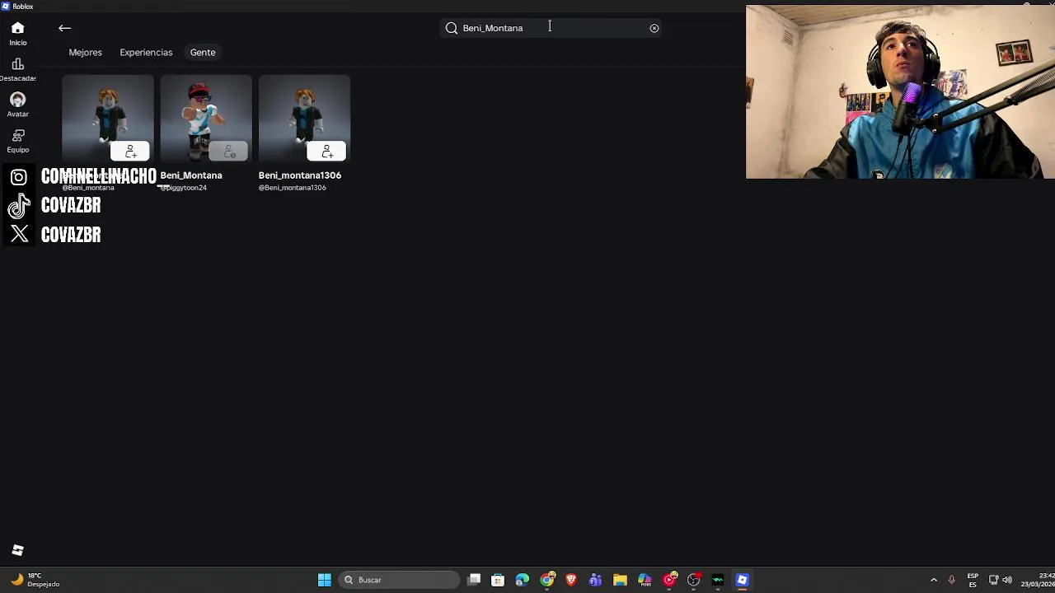This screenshot has width=1055, height=593.
Task: Click the taskbar Buscar search box
Action: 398,580
